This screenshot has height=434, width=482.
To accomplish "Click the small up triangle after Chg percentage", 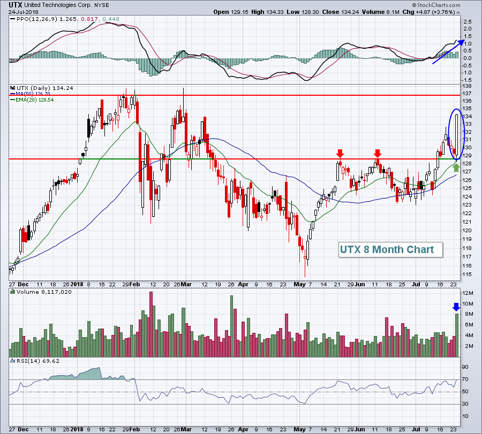I will tap(458, 13).
